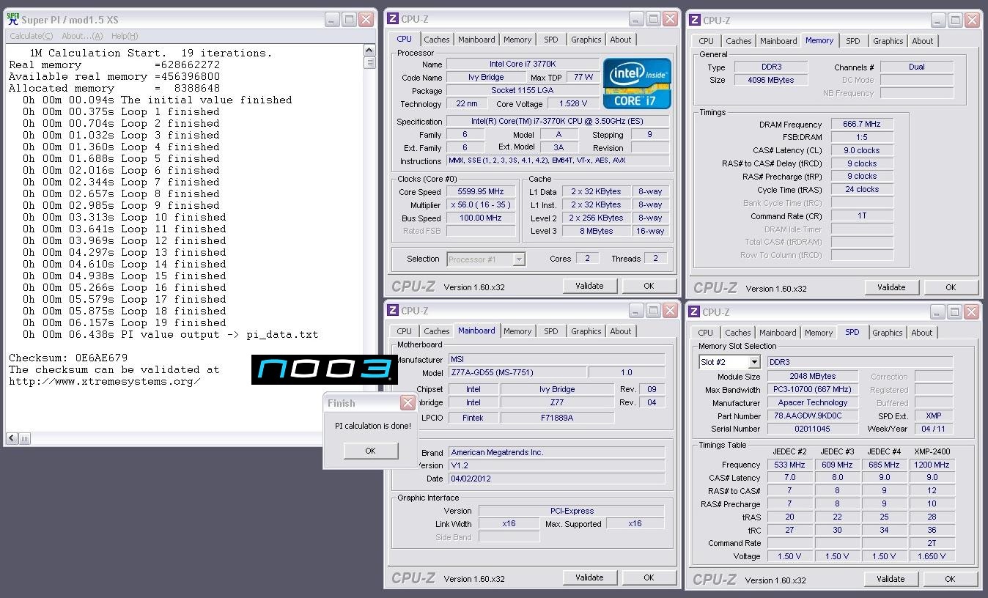This screenshot has width=988, height=598.
Task: Click Validate in the Memory CPU-Z window
Action: coord(891,287)
